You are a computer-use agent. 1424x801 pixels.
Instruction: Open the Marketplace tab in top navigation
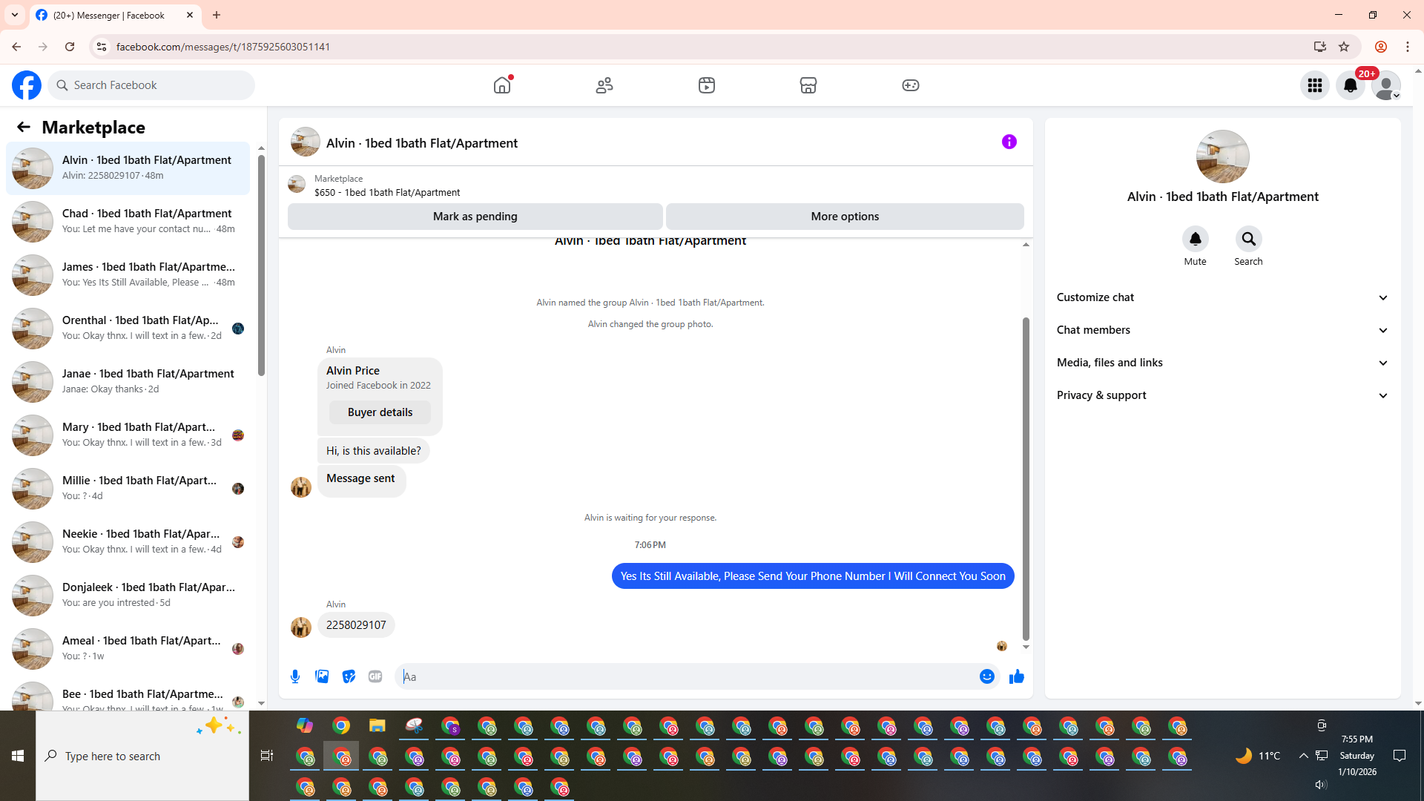pyautogui.click(x=808, y=85)
